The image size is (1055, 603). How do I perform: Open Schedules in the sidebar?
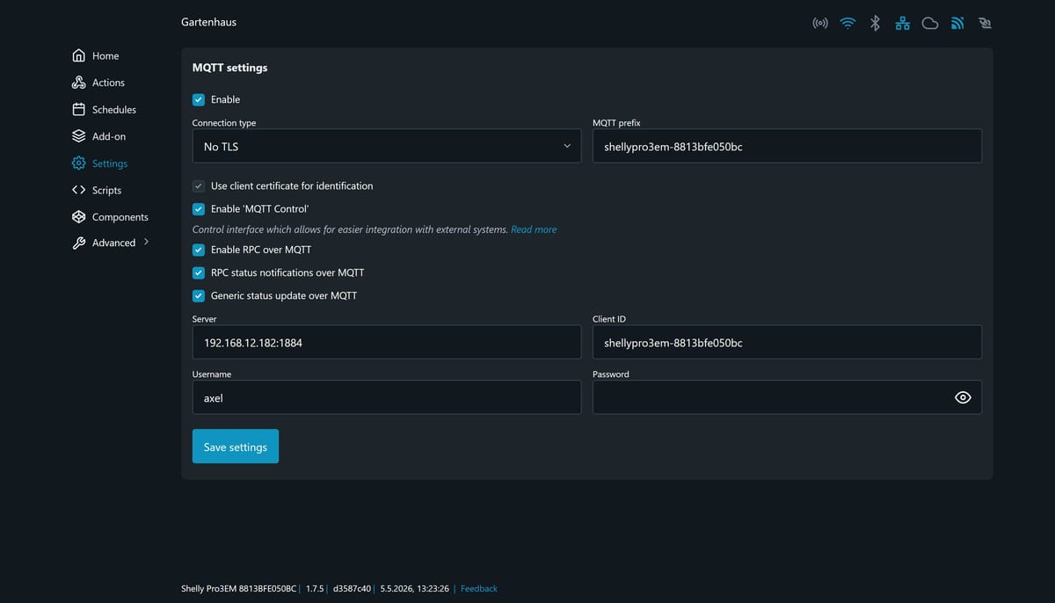click(x=114, y=110)
